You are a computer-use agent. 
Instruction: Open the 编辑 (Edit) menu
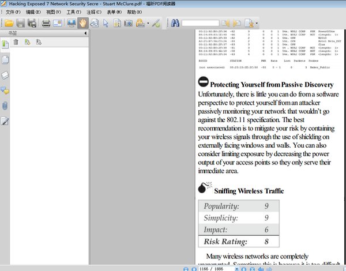click(33, 12)
